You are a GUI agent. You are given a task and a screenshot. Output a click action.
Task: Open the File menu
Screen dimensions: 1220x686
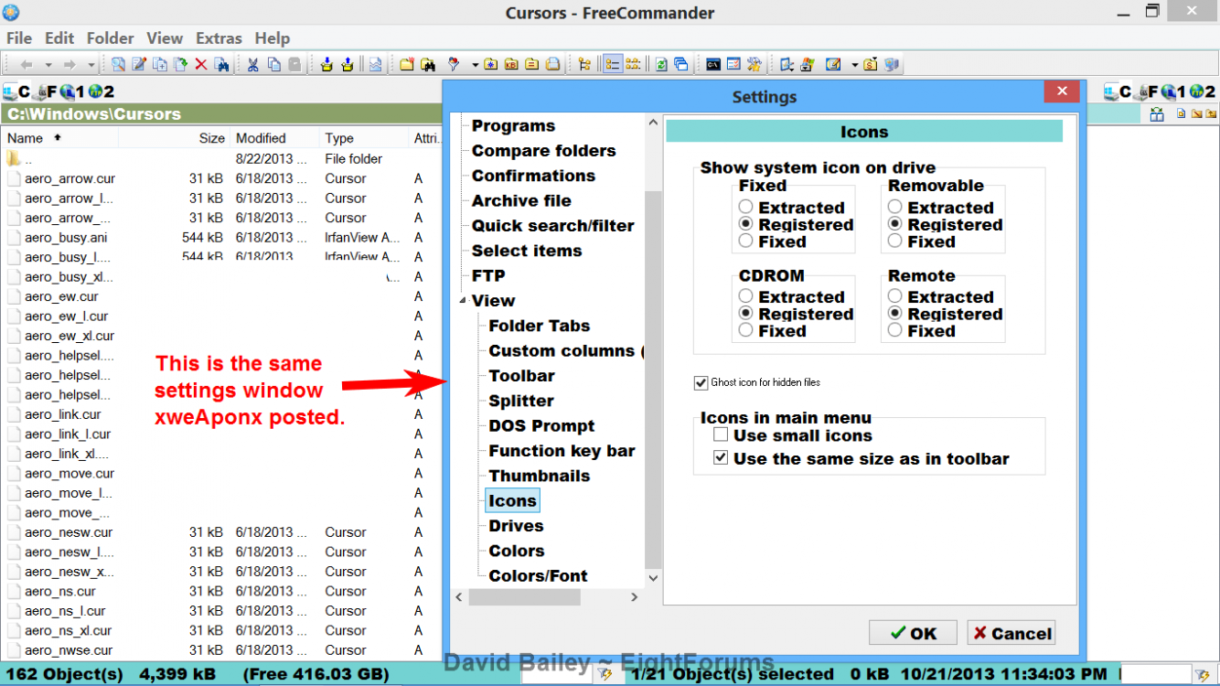coord(18,38)
